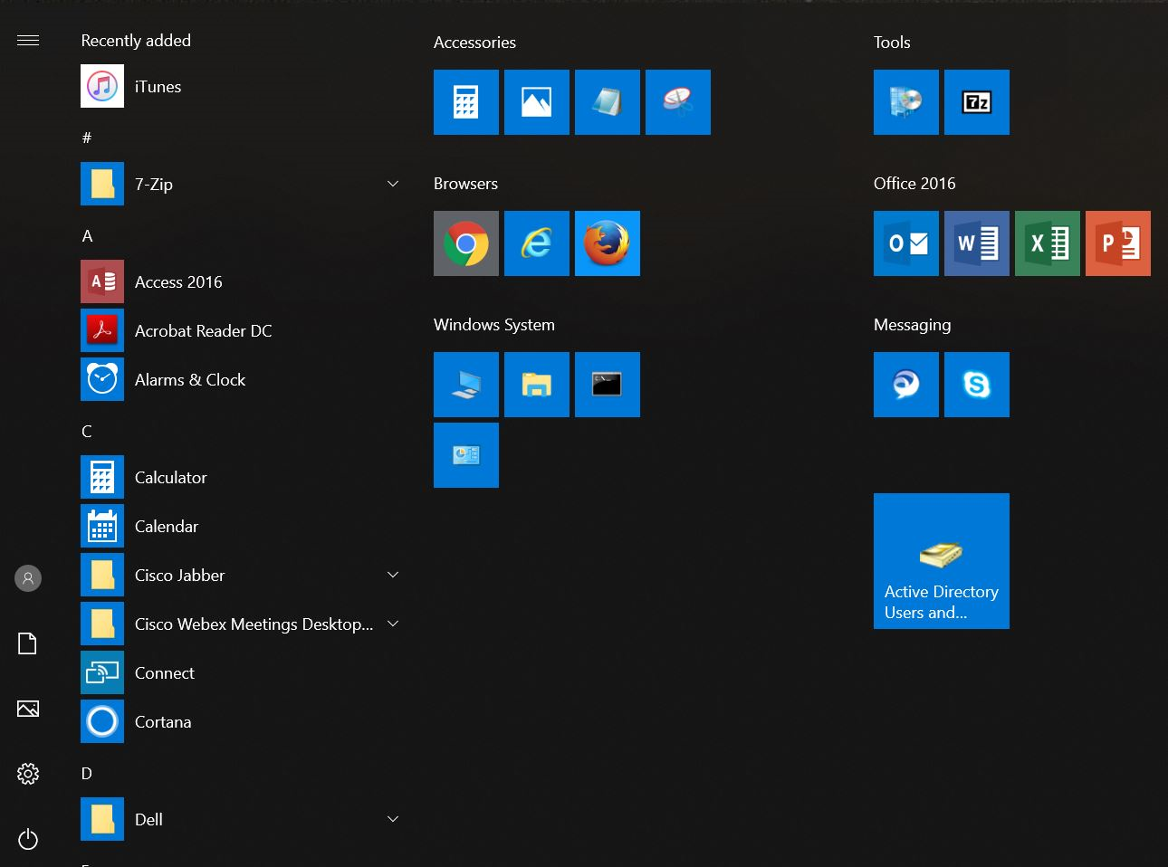Click the 'C' letter header
The image size is (1168, 867).
(x=87, y=431)
